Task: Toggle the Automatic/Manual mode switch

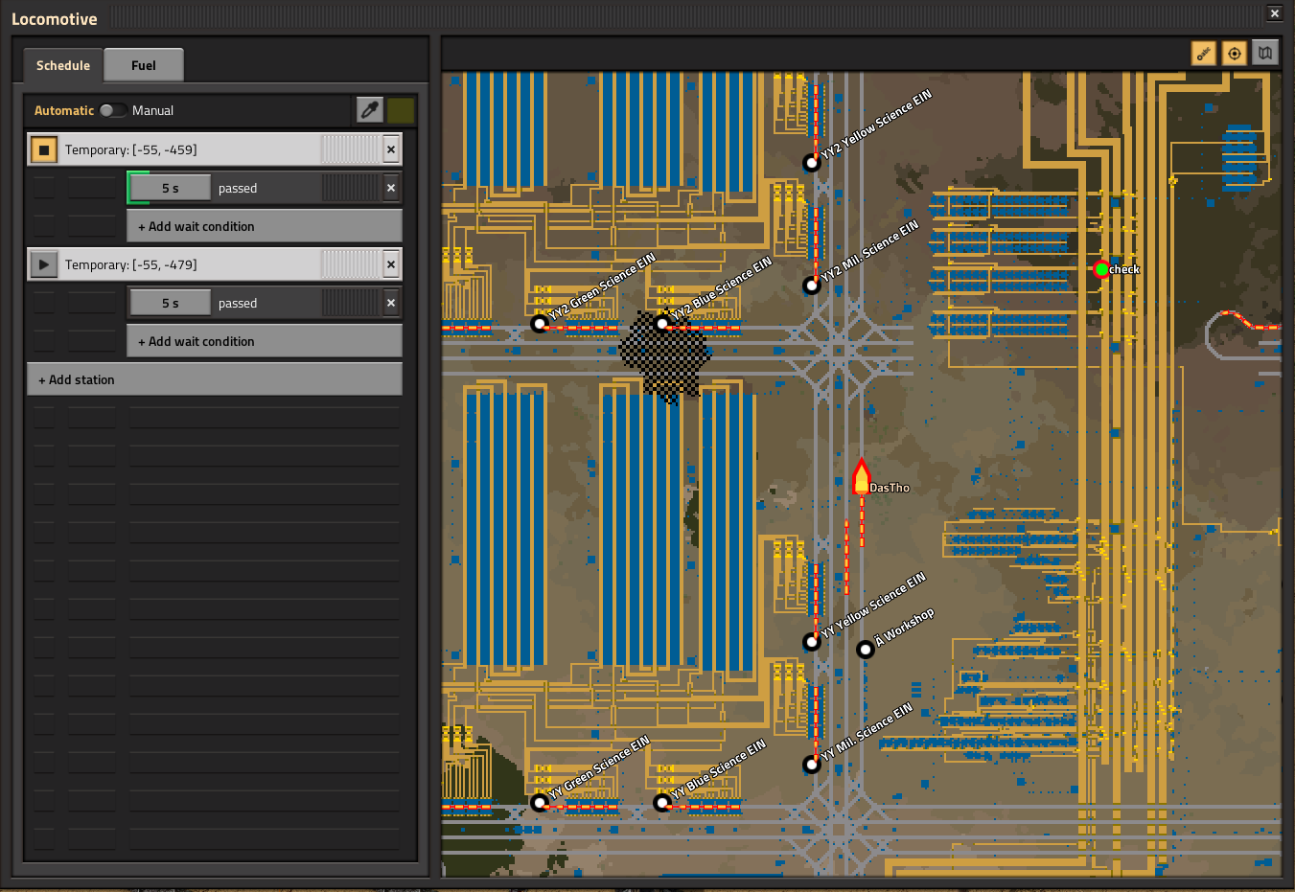Action: tap(112, 110)
